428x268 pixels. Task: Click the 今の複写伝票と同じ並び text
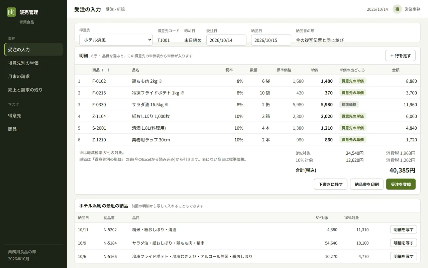(x=320, y=40)
